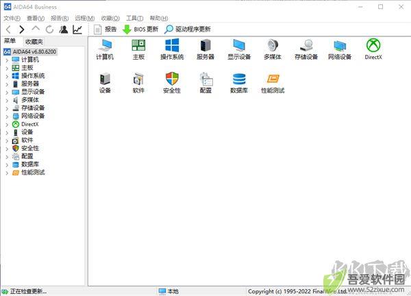The height and width of the screenshot is (296, 411).
Task: Open the 查看(V) menu
Action: (x=36, y=18)
